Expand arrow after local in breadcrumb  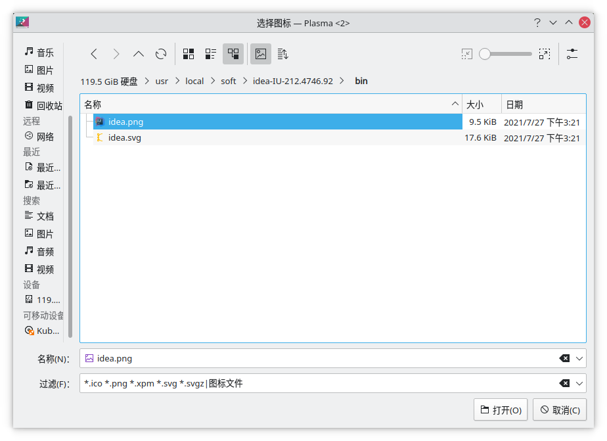point(213,81)
